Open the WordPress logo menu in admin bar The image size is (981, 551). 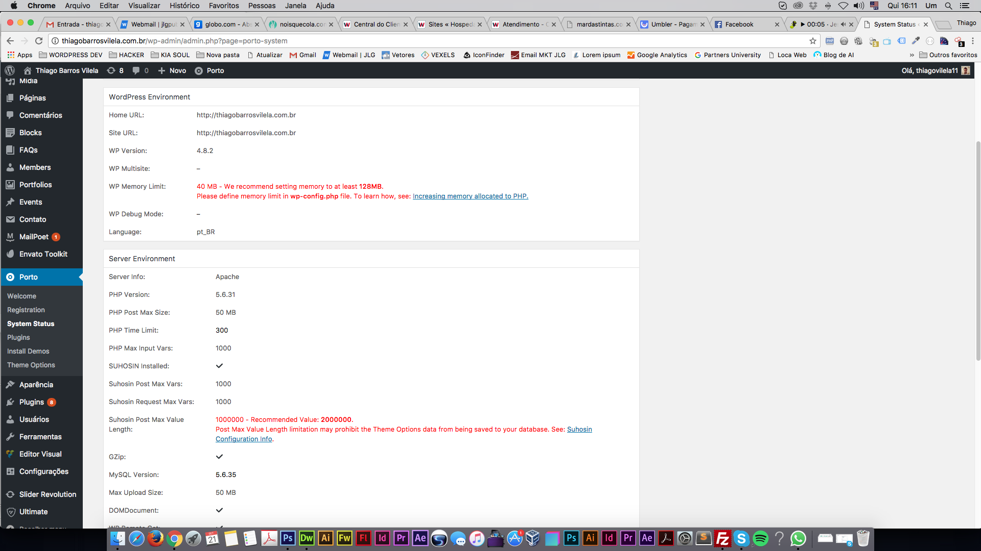(x=10, y=70)
